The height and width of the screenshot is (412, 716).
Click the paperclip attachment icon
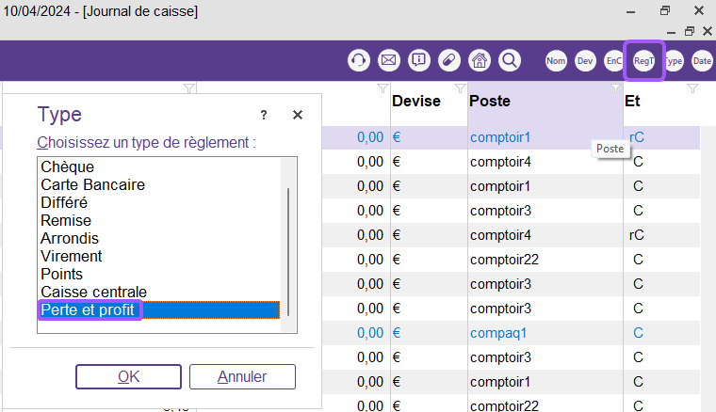pos(449,61)
